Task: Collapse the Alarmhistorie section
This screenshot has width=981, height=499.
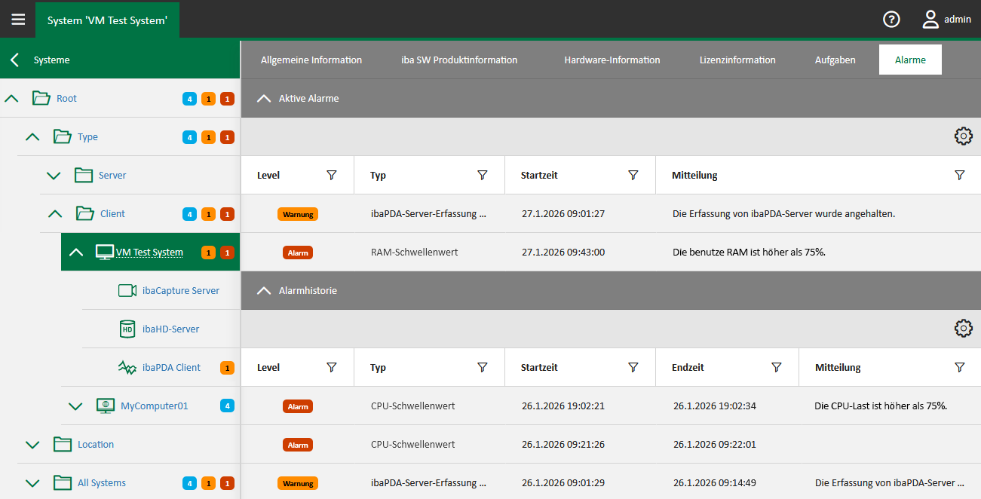Action: [x=264, y=290]
